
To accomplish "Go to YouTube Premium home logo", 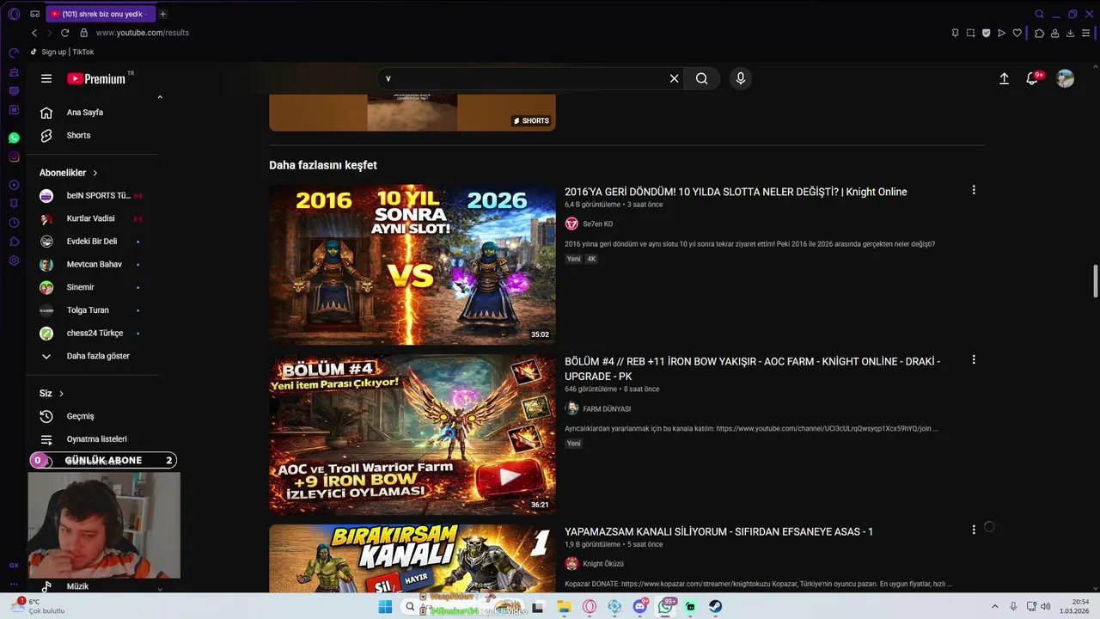I will [x=97, y=78].
